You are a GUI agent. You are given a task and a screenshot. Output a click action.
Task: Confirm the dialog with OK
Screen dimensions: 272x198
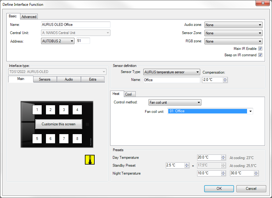point(219,189)
